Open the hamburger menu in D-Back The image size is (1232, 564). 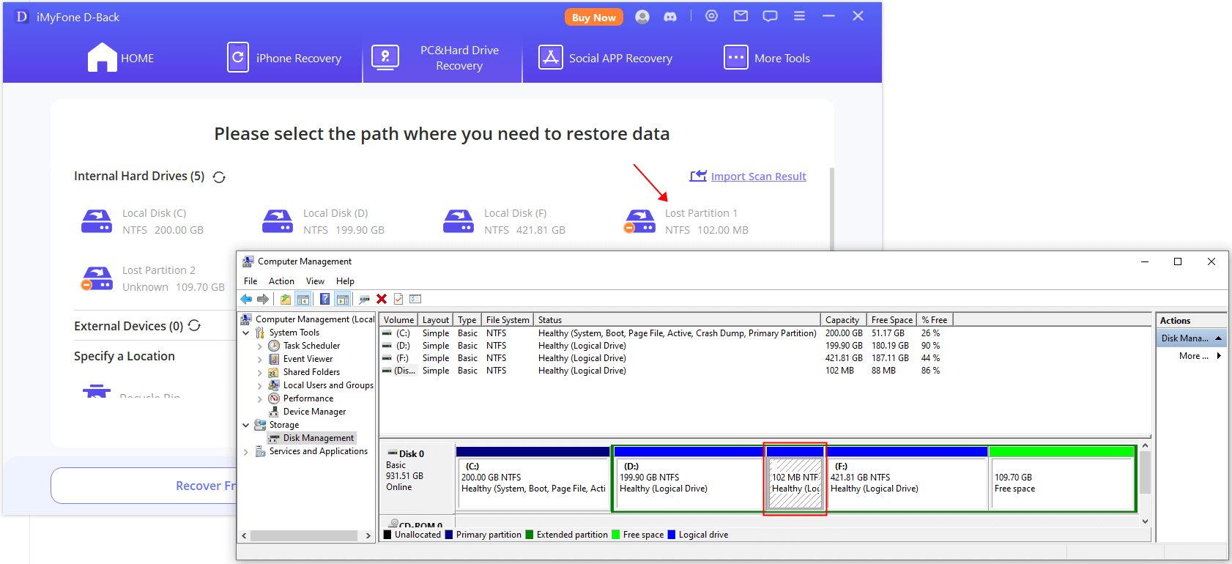799,16
